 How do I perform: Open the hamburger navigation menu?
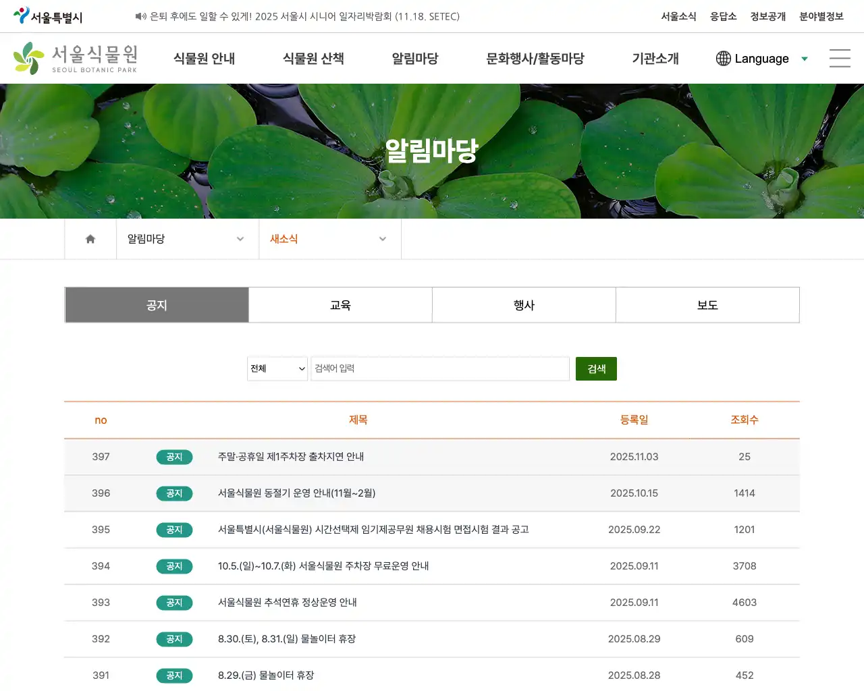(x=839, y=59)
